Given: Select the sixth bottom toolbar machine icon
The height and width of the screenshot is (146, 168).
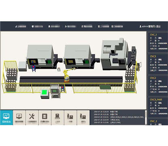Looking at the screenshot, I should (x=70, y=118).
